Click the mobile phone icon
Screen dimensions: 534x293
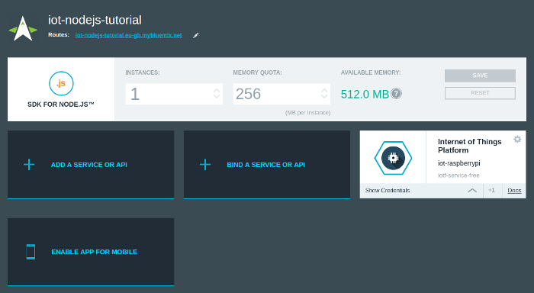coord(31,252)
